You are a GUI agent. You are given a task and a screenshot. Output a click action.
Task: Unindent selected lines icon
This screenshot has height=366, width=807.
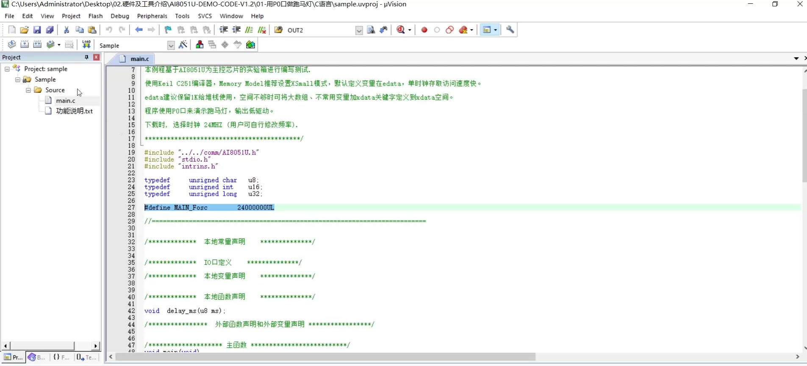[x=236, y=30]
